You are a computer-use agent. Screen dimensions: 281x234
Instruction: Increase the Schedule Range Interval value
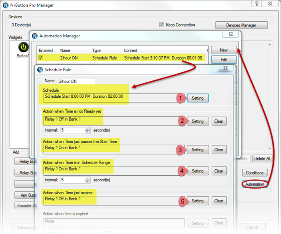point(87,179)
